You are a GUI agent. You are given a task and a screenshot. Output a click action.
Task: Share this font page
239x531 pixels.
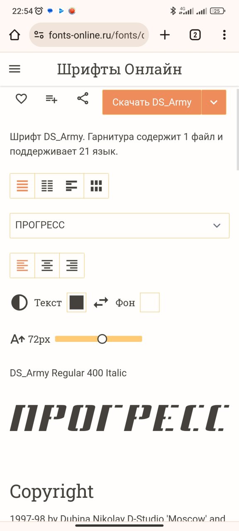click(83, 99)
